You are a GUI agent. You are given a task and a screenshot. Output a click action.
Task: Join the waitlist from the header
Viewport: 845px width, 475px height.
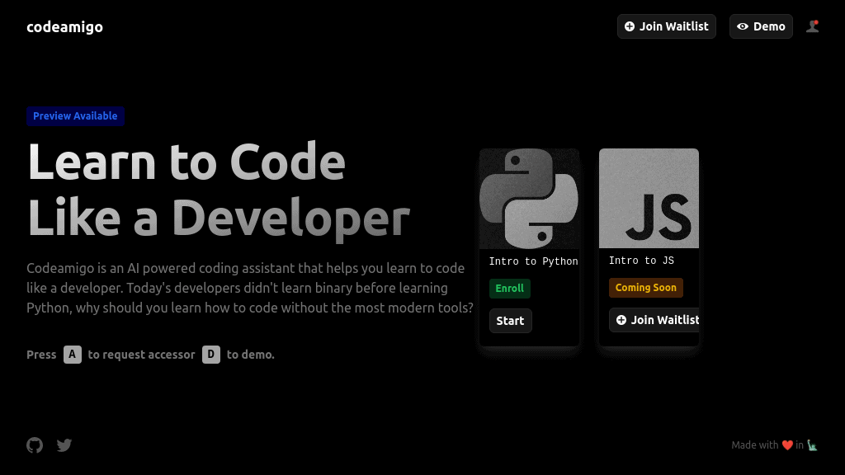pyautogui.click(x=667, y=26)
